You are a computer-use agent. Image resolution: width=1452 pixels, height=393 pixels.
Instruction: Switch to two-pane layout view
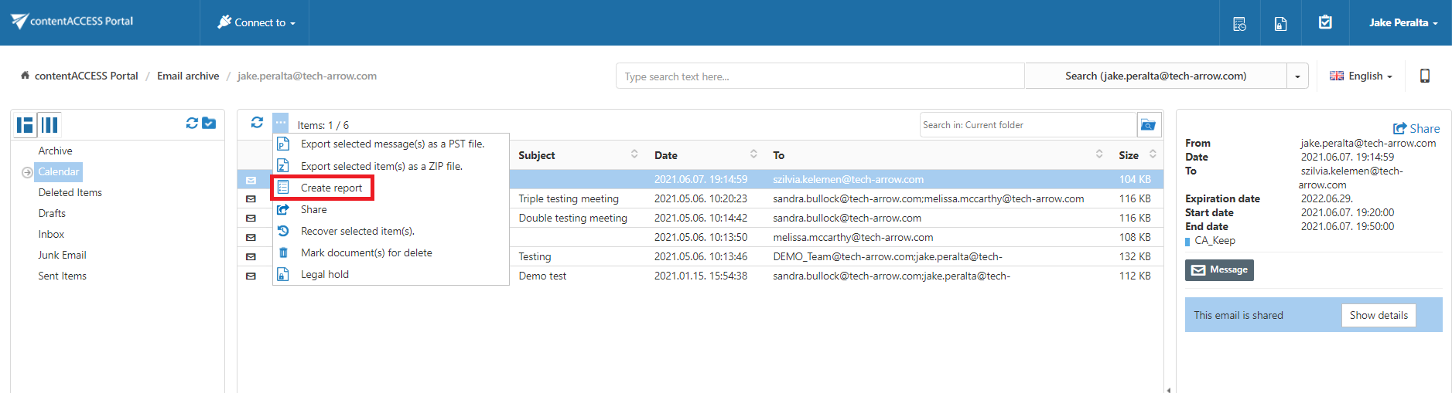point(26,124)
